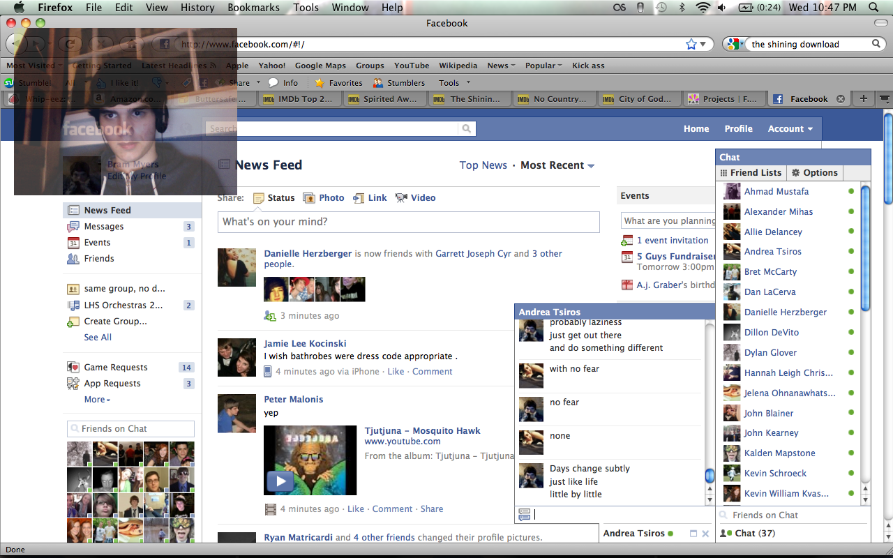Open the chat Options menu
The width and height of the screenshot is (893, 558).
point(815,173)
